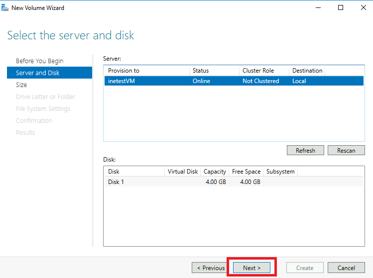Image resolution: width=373 pixels, height=278 pixels.
Task: Click the Next button
Action: pos(251,268)
